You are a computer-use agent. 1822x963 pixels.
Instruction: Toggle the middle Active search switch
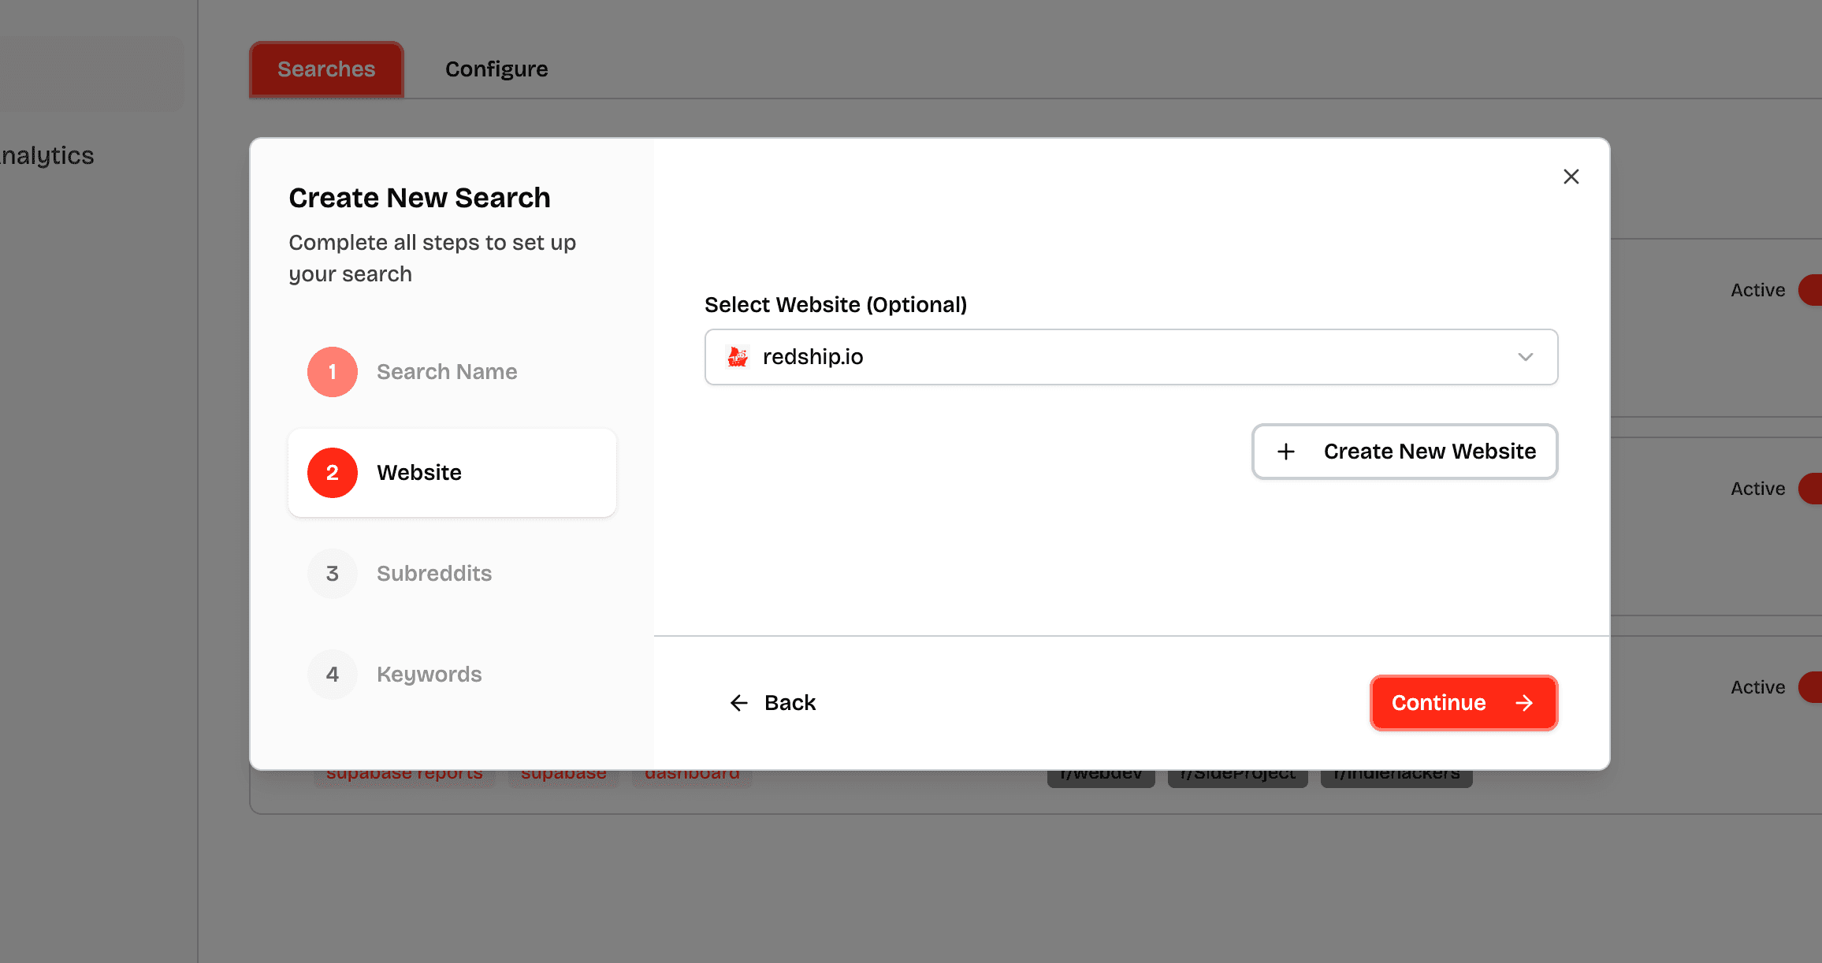pyautogui.click(x=1813, y=488)
